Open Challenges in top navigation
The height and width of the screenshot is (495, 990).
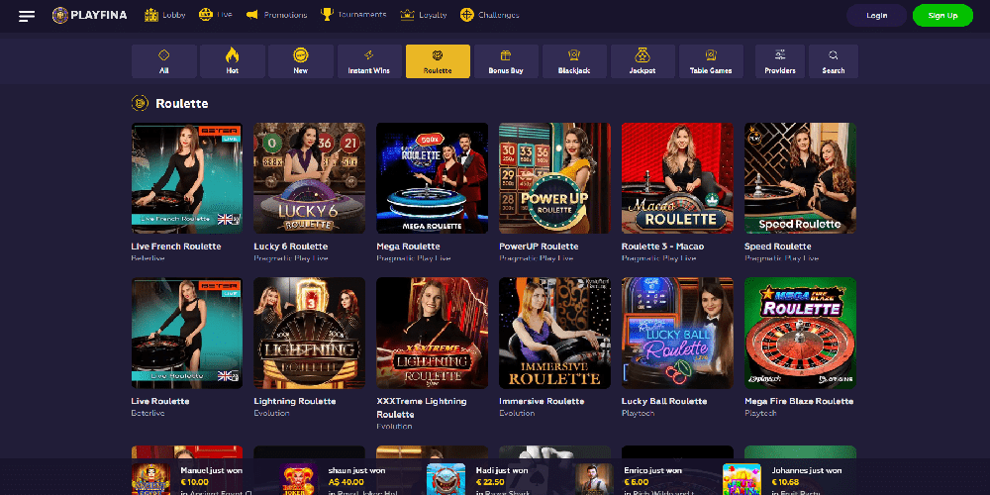point(490,15)
